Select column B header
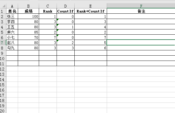The width and height of the screenshot is (175, 113). pyautogui.click(x=29, y=6)
